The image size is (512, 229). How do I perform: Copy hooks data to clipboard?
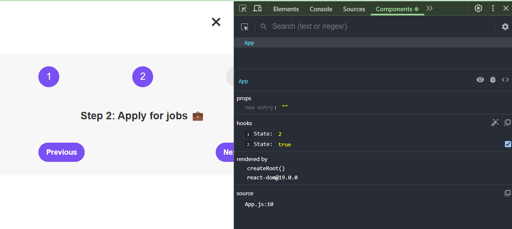pos(507,123)
